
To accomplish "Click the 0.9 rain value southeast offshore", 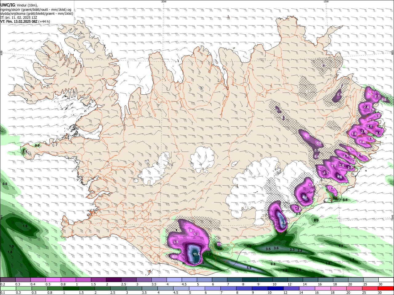I will click(316, 220).
